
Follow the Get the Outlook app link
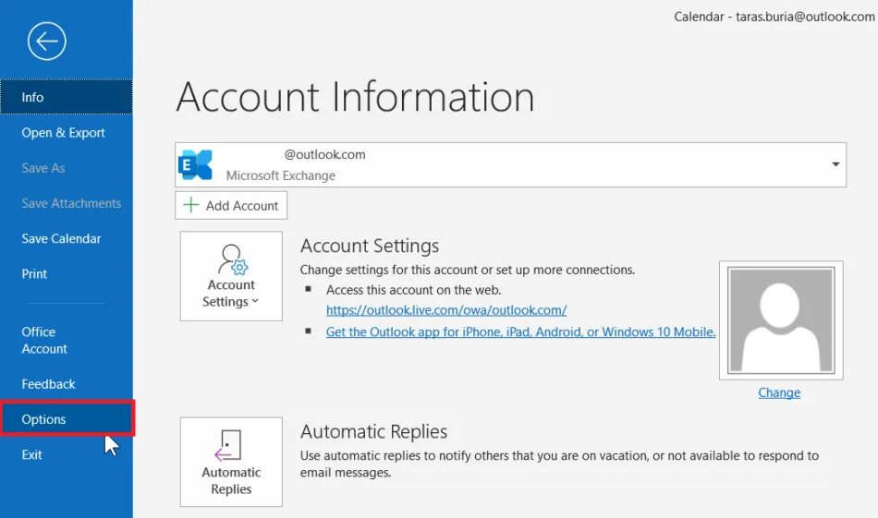pyautogui.click(x=520, y=332)
